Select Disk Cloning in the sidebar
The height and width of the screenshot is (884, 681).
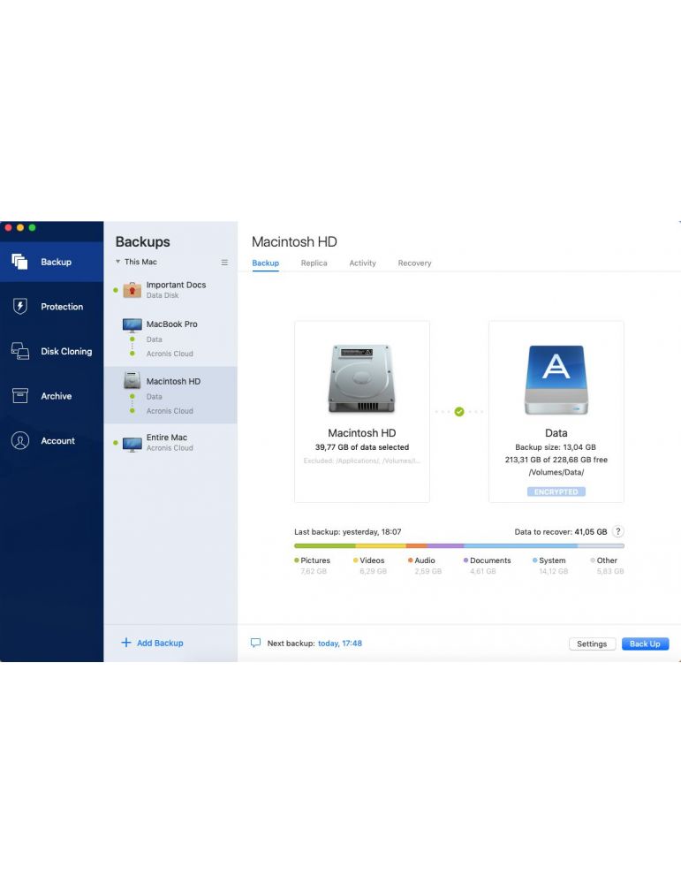tap(51, 351)
